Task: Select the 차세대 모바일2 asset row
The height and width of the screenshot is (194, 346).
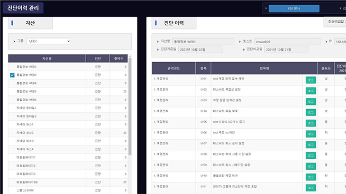Action: click(68, 116)
